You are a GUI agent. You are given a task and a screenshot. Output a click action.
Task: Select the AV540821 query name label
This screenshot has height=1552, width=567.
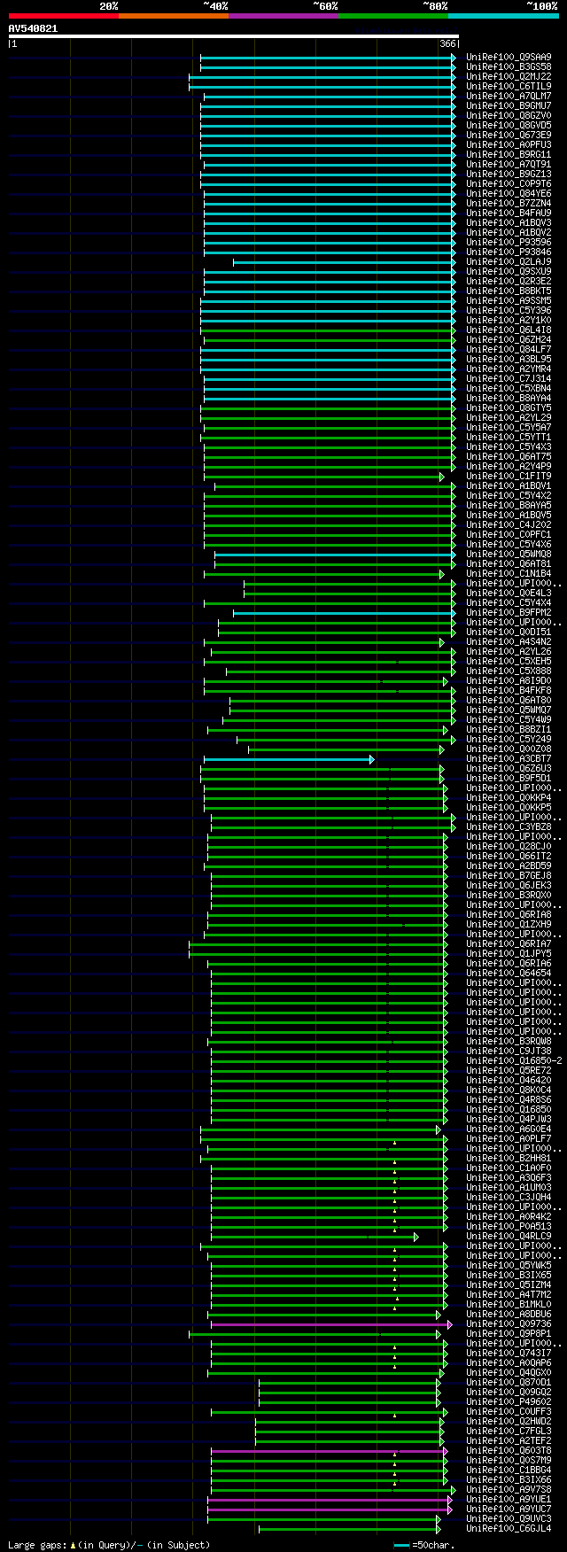34,28
